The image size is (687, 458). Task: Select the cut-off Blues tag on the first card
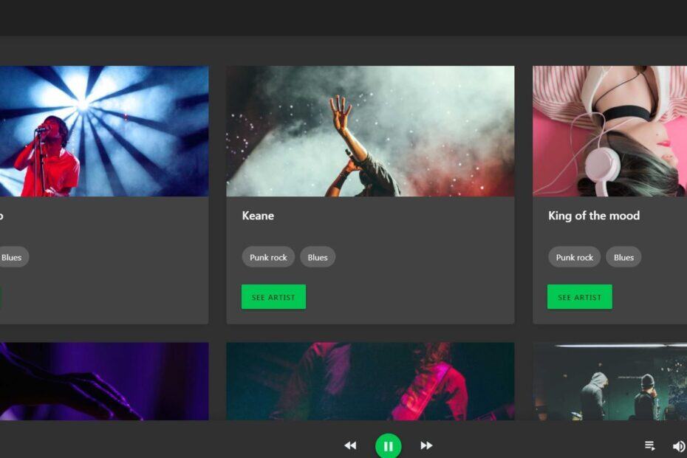click(x=12, y=257)
